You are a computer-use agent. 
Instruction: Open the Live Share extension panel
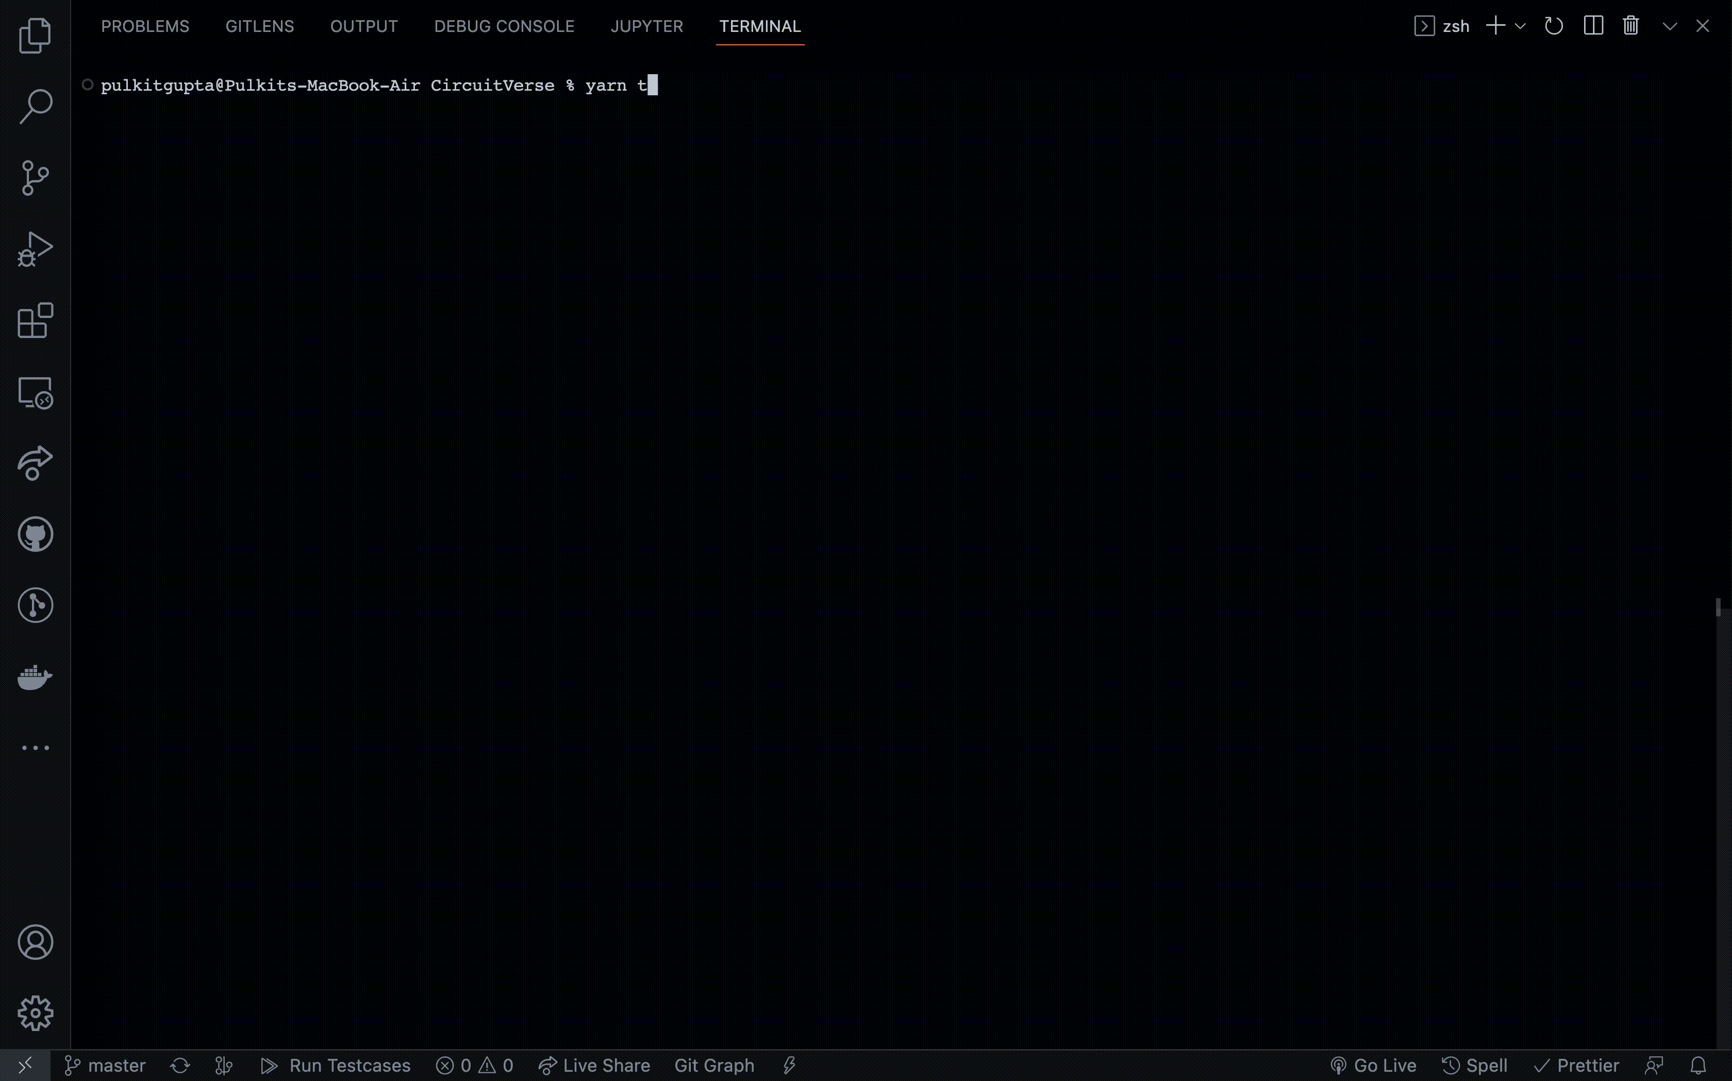pos(35,463)
